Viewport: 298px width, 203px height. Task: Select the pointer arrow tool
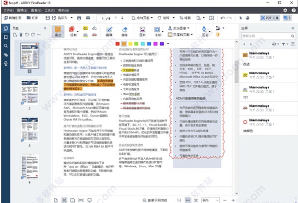point(241,18)
